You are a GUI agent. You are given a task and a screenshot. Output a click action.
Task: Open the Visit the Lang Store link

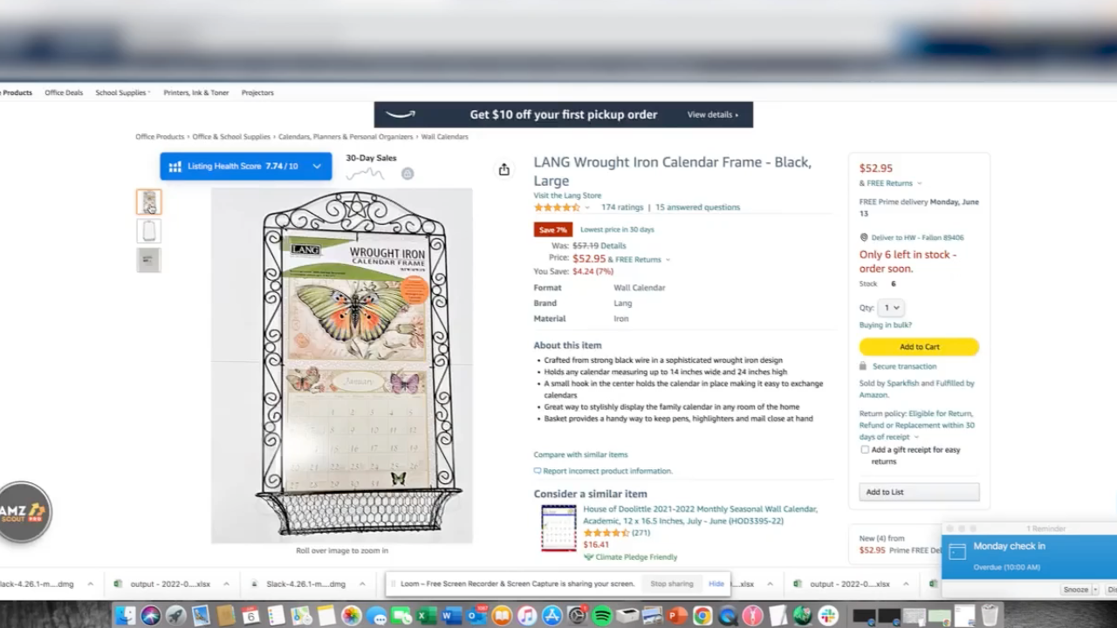(567, 195)
